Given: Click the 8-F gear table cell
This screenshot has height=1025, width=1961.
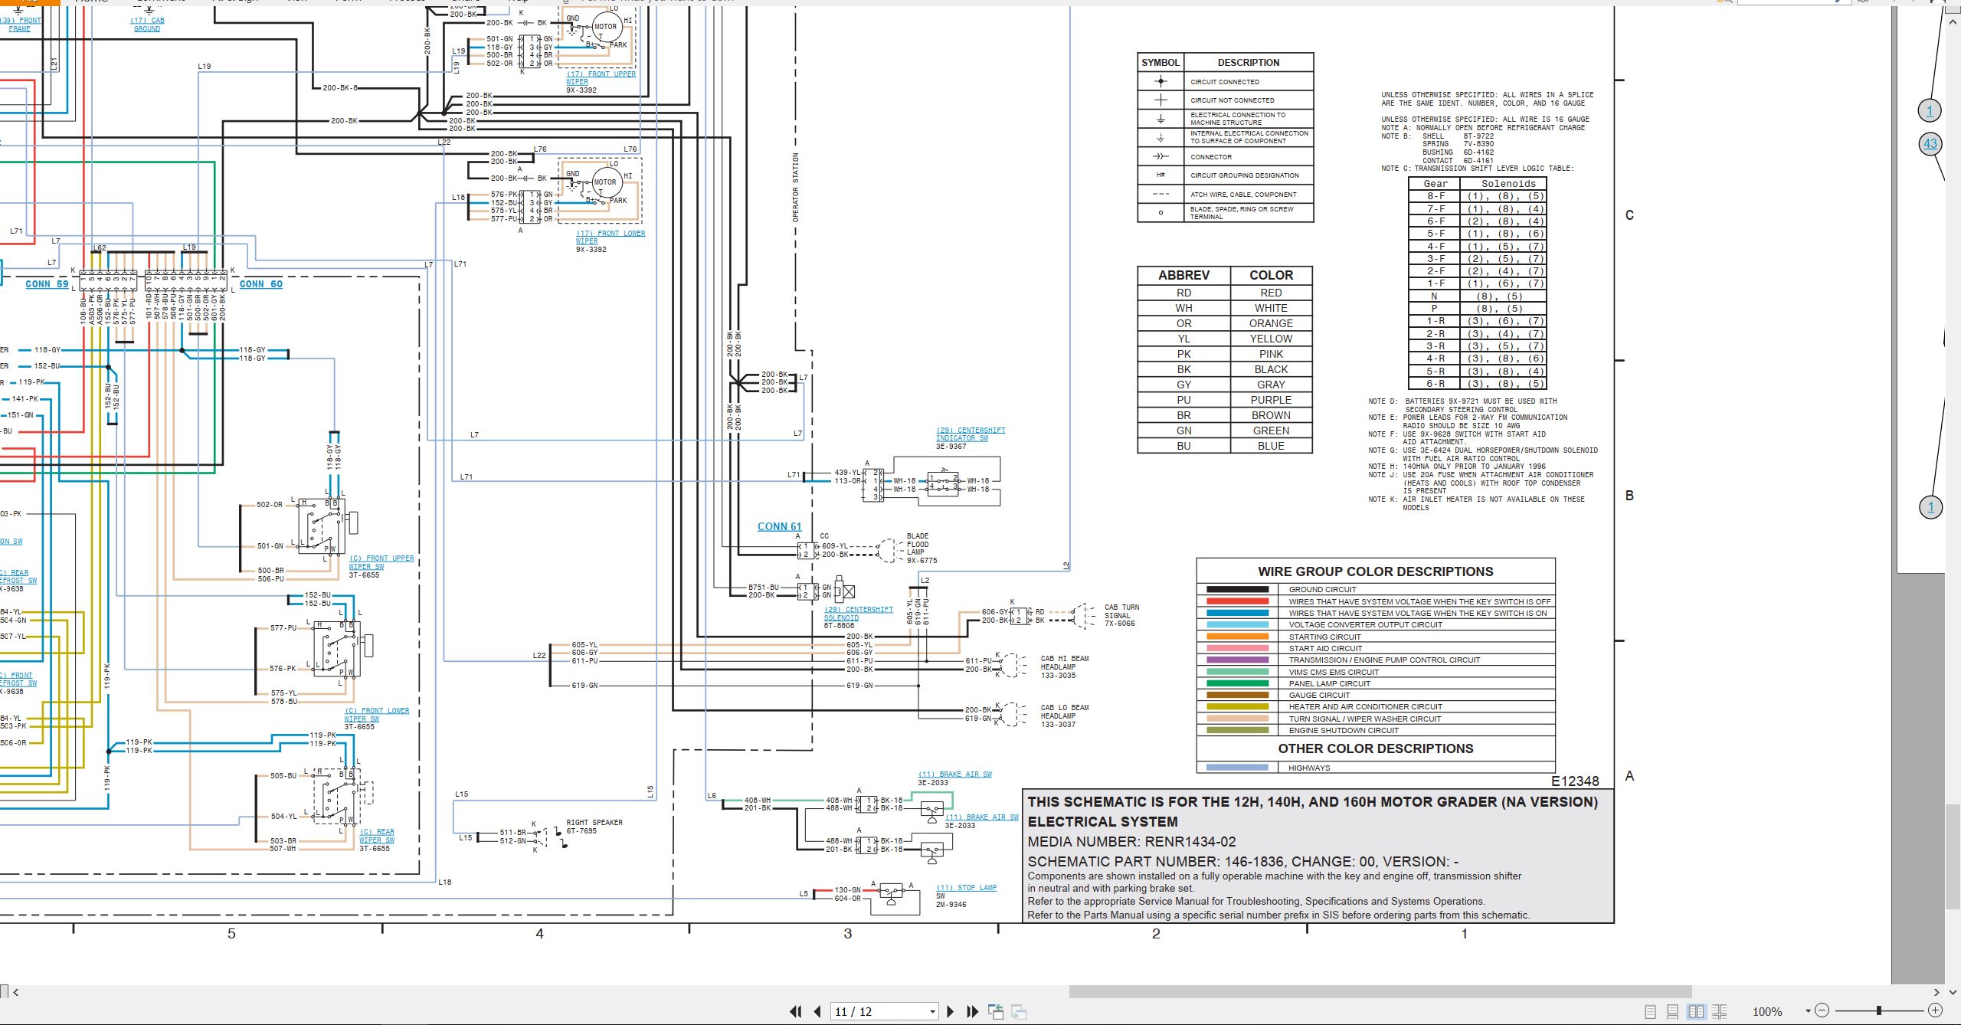Looking at the screenshot, I should (x=1435, y=196).
